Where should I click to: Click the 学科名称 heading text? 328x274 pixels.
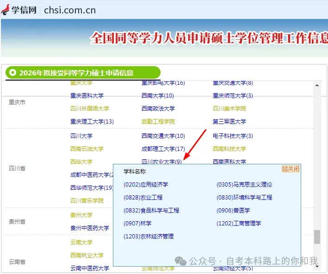(135, 171)
